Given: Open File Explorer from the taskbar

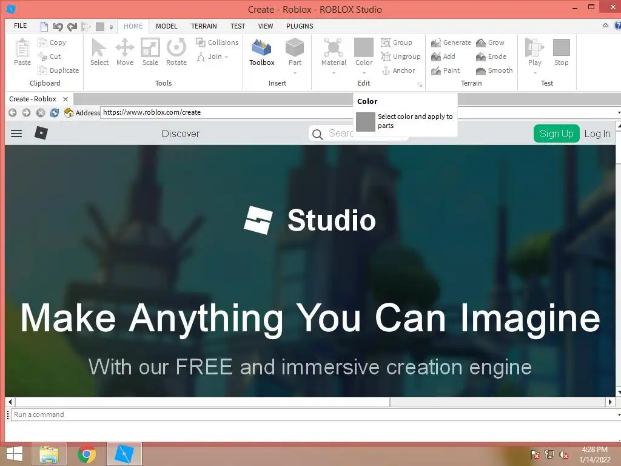Looking at the screenshot, I should (49, 454).
